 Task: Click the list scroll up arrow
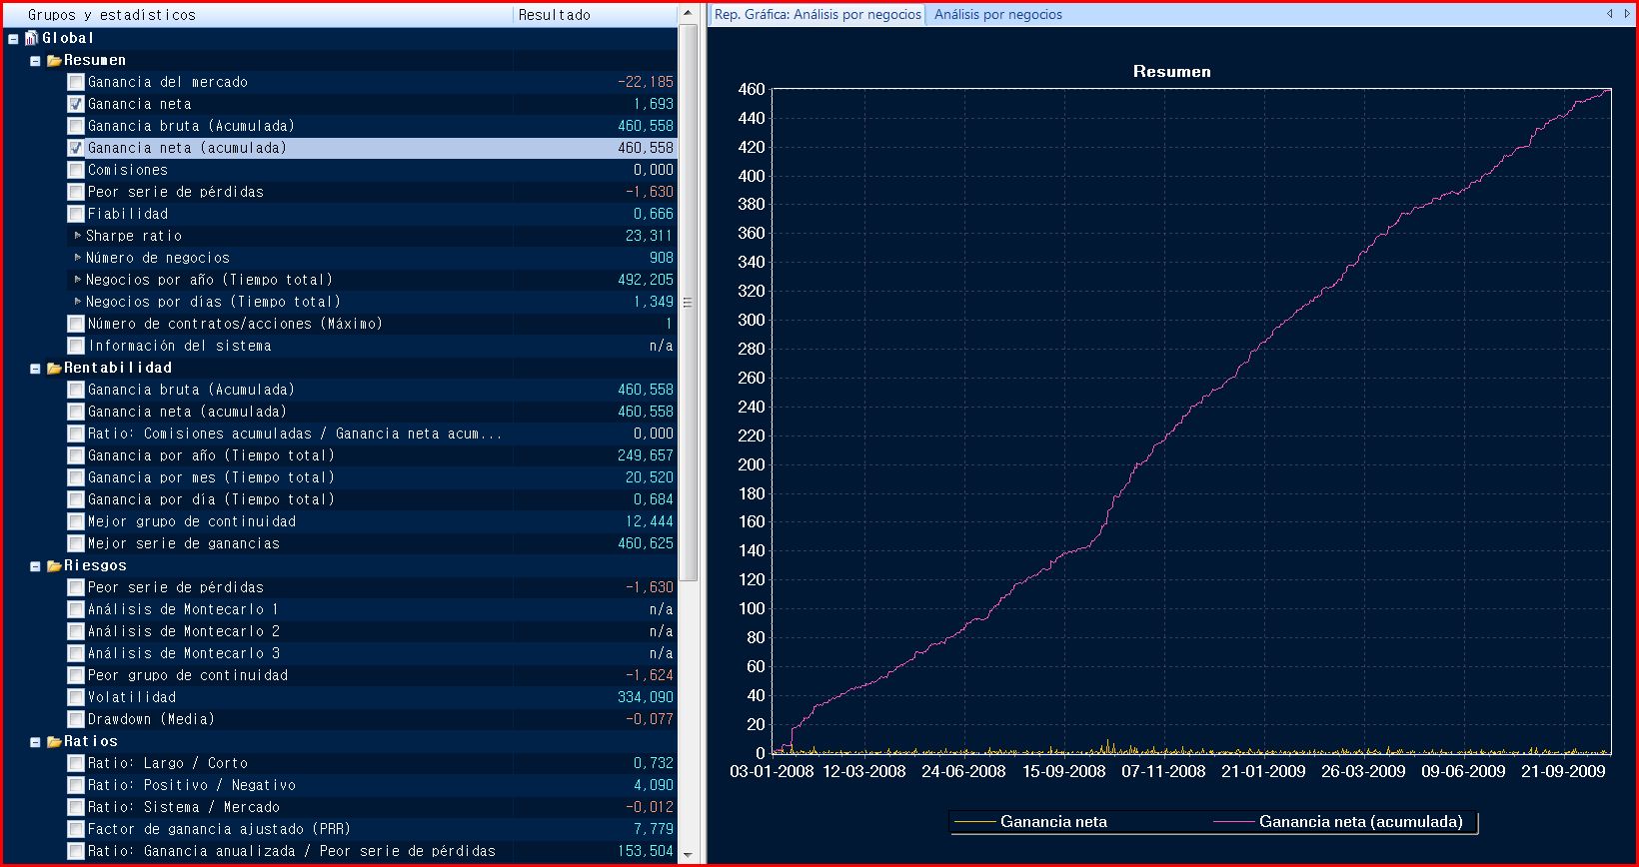pos(687,14)
